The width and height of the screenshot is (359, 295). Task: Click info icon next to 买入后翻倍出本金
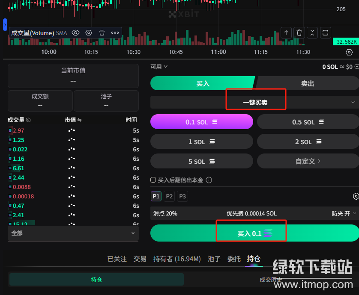coord(209,180)
